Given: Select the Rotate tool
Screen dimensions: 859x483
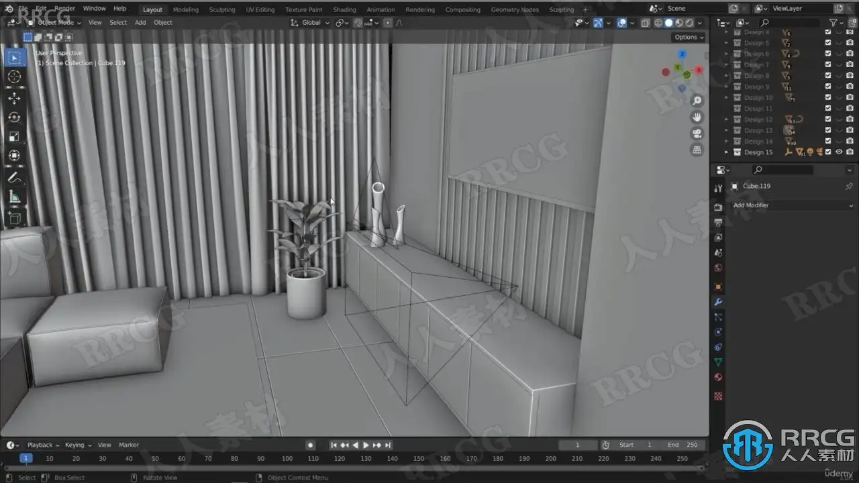Looking at the screenshot, I should [14, 117].
